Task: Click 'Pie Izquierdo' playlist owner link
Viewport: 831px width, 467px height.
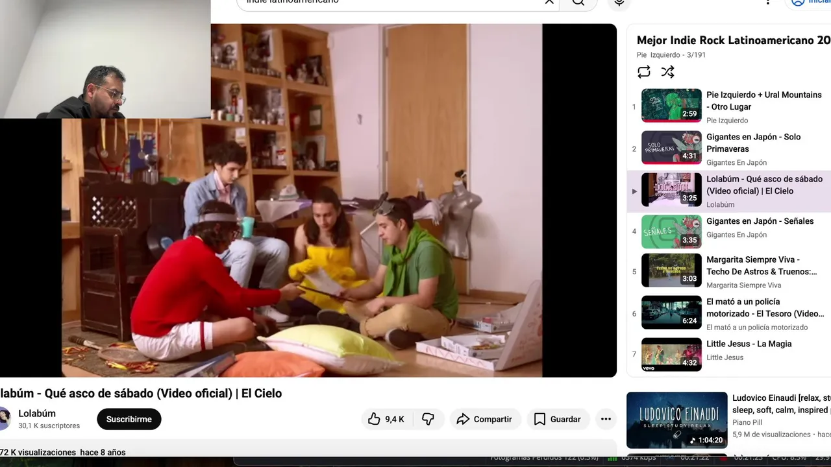Action: (x=658, y=55)
